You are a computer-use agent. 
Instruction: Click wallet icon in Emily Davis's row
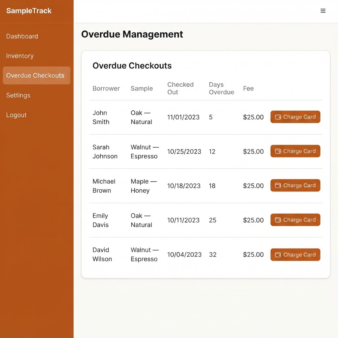pos(278,220)
